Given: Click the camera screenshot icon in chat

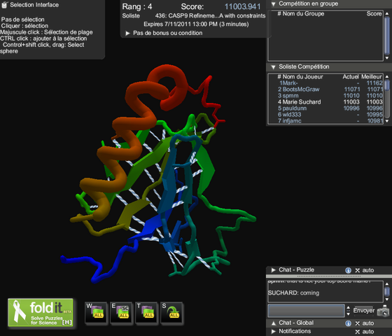Looking at the screenshot, I should (x=384, y=311).
